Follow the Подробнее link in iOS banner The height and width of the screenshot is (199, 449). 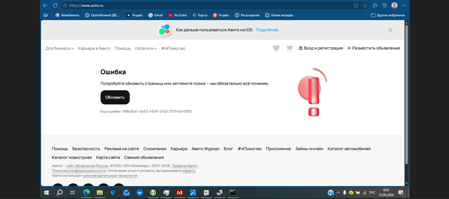[x=267, y=30]
